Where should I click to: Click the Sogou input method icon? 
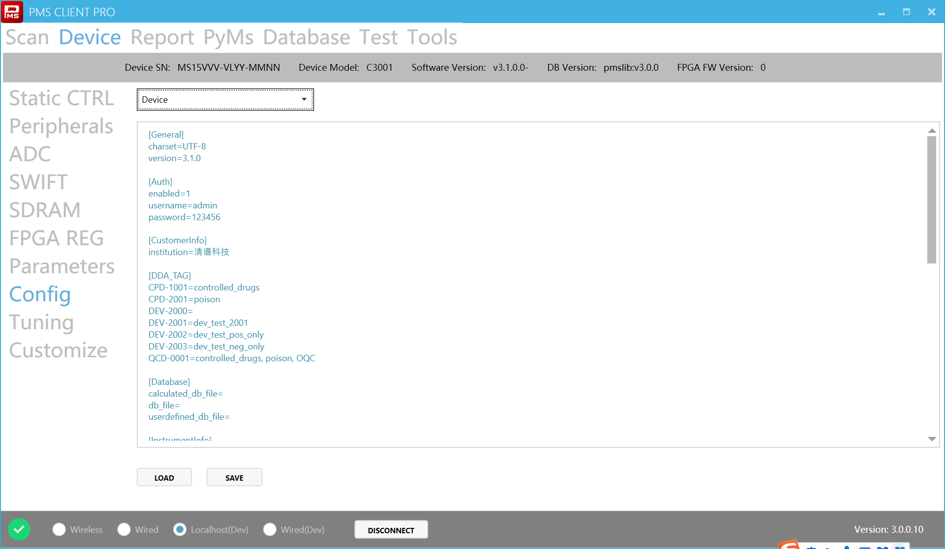789,545
